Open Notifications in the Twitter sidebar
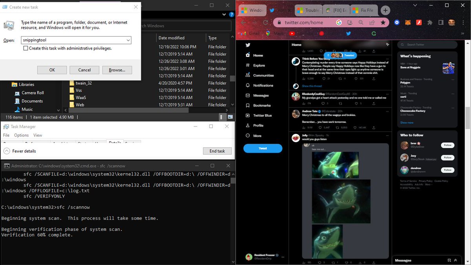This screenshot has height=265, width=471. [x=259, y=85]
